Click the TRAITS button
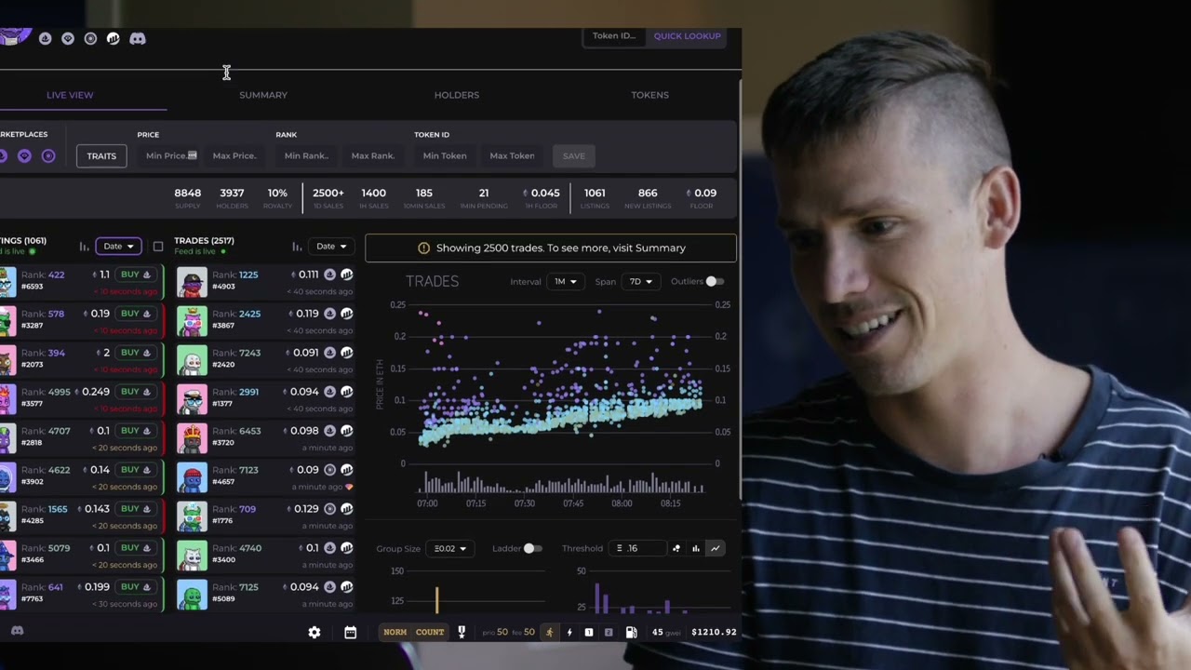1191x670 pixels. (x=101, y=155)
